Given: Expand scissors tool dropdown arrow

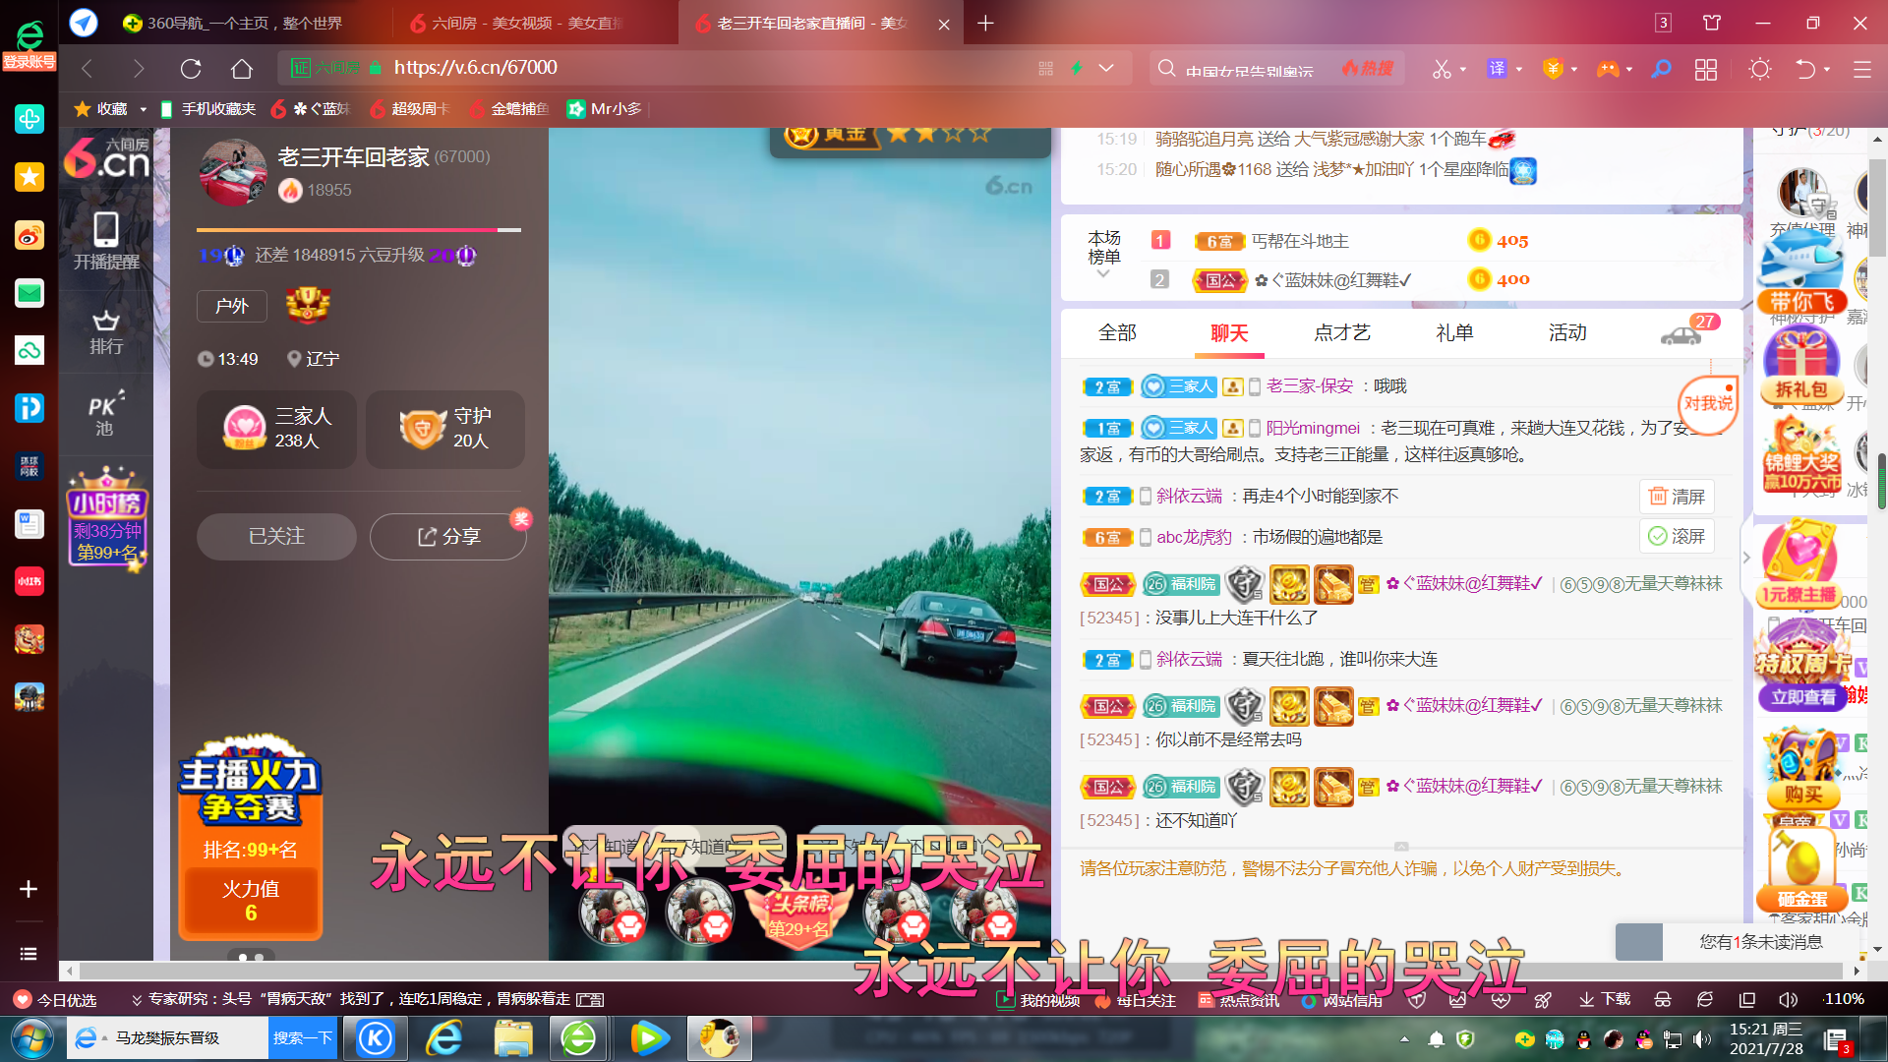Looking at the screenshot, I should (1463, 70).
